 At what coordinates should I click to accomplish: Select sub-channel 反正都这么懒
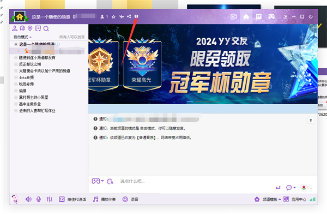coord(30,64)
